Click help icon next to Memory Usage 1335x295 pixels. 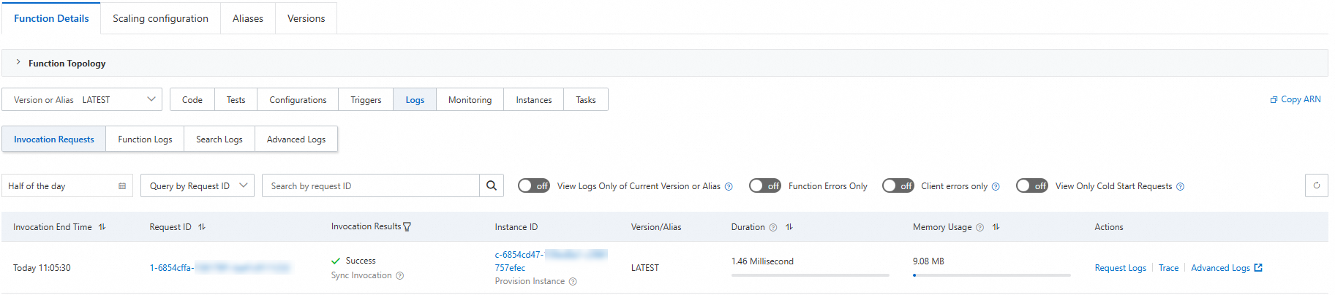[979, 228]
